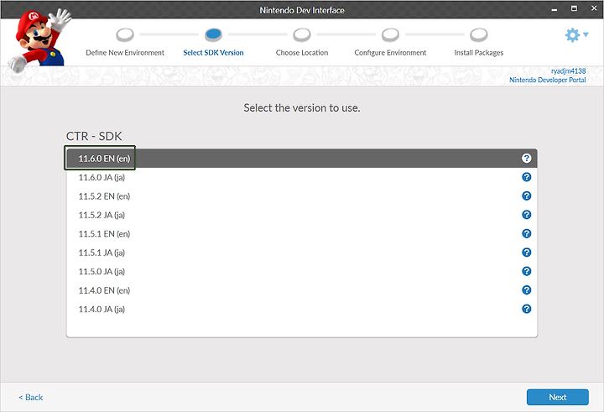Click the Install Packages step circle

(479, 34)
